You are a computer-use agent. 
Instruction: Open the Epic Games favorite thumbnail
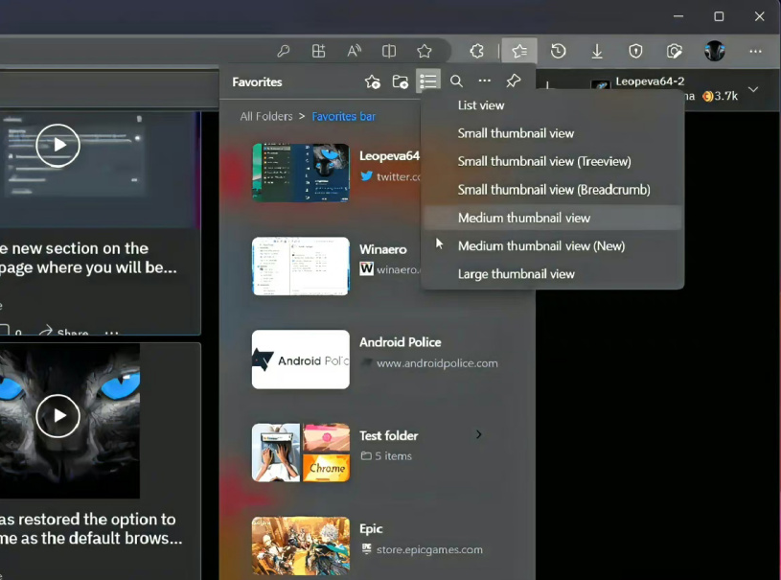pyautogui.click(x=300, y=545)
